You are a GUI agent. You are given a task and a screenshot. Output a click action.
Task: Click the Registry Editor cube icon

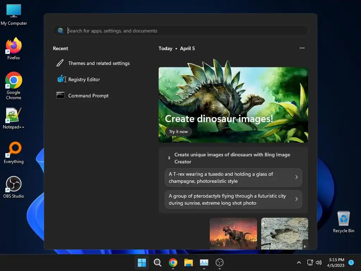[x=61, y=79]
